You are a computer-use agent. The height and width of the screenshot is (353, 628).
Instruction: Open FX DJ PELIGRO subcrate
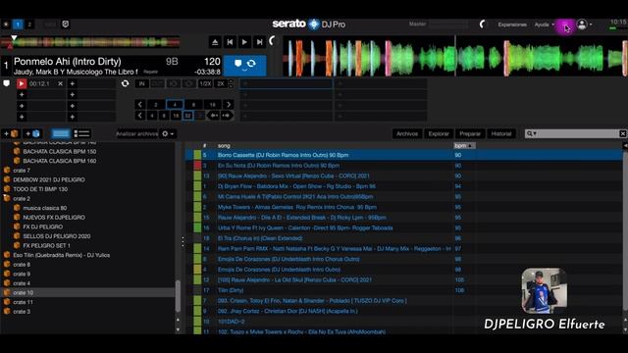(x=42, y=227)
